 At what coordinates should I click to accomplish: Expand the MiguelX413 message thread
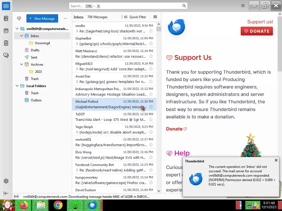(x=77, y=69)
